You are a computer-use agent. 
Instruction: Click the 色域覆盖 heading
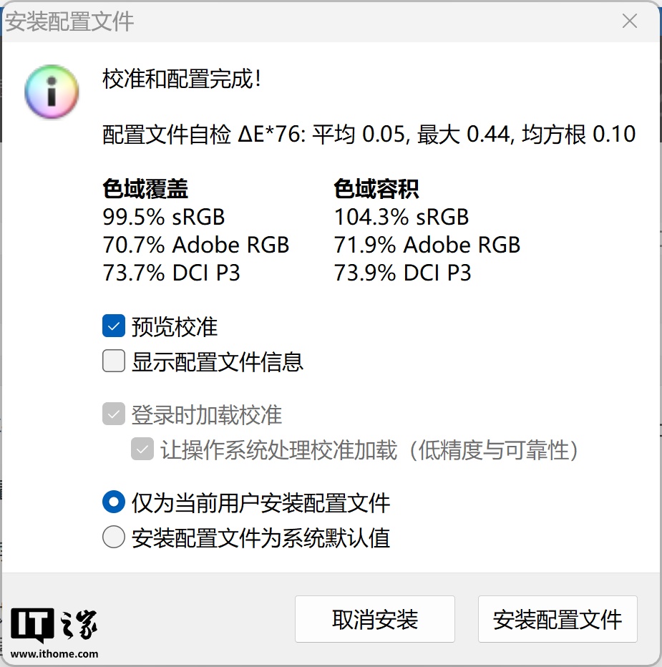[x=145, y=189]
